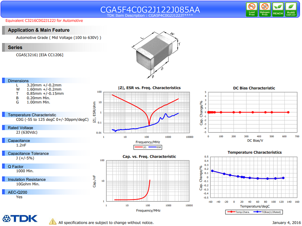
Task: Select the Temperature Characteristic heading
Action: click(32, 115)
